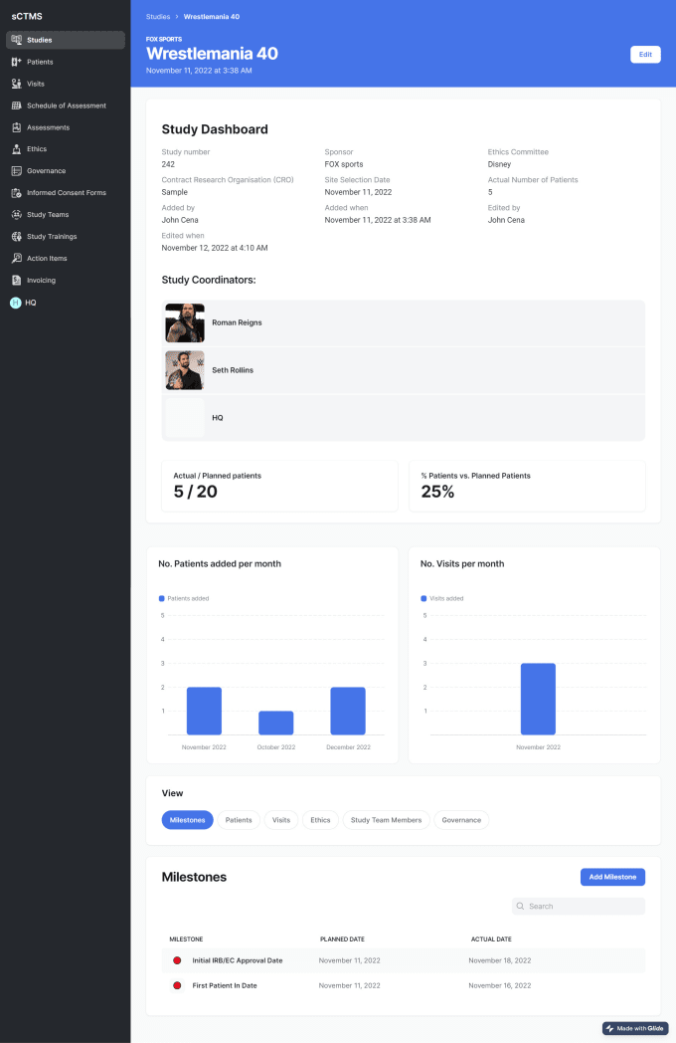
Task: Click the PLANNED DATE column header
Action: pyautogui.click(x=342, y=939)
